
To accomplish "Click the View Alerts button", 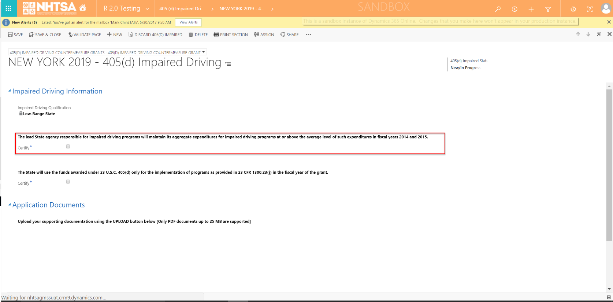I will coord(188,22).
